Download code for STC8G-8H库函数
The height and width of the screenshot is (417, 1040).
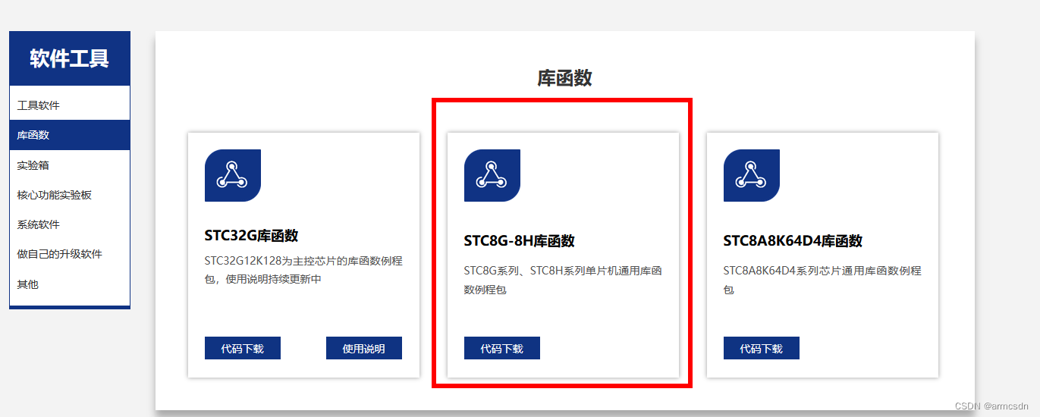tap(502, 348)
